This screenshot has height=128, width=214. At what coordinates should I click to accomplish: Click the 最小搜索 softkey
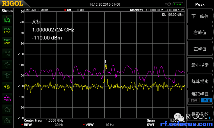[x=200, y=65]
